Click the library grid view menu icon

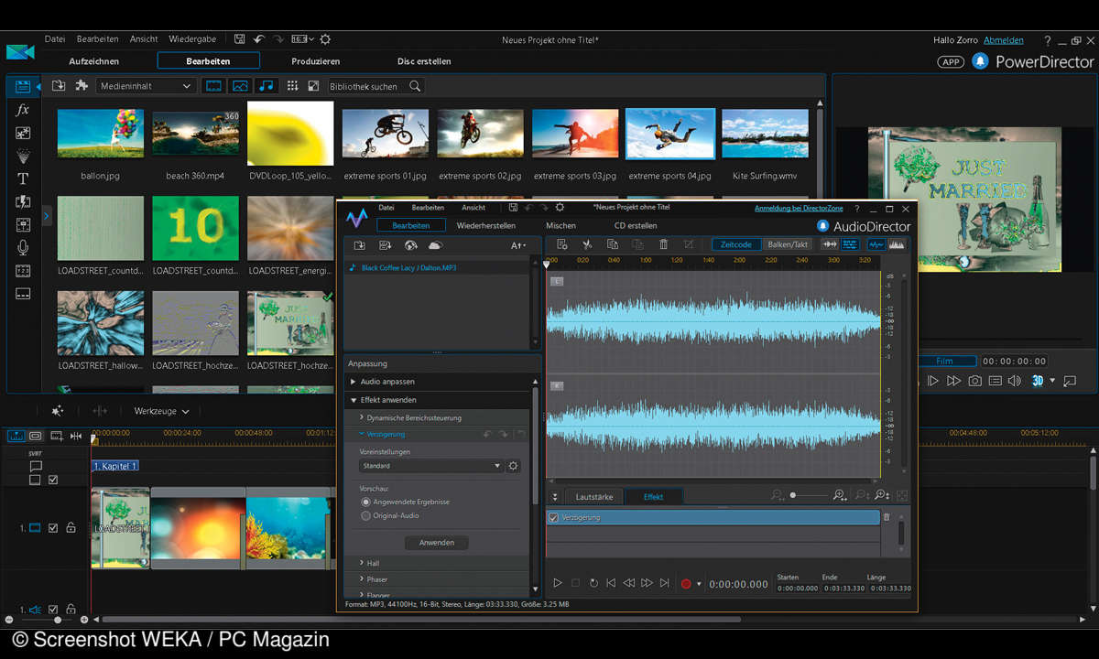[292, 86]
